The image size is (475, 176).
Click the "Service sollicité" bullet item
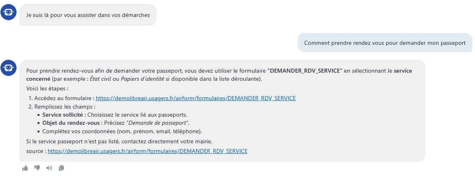pyautogui.click(x=115, y=115)
